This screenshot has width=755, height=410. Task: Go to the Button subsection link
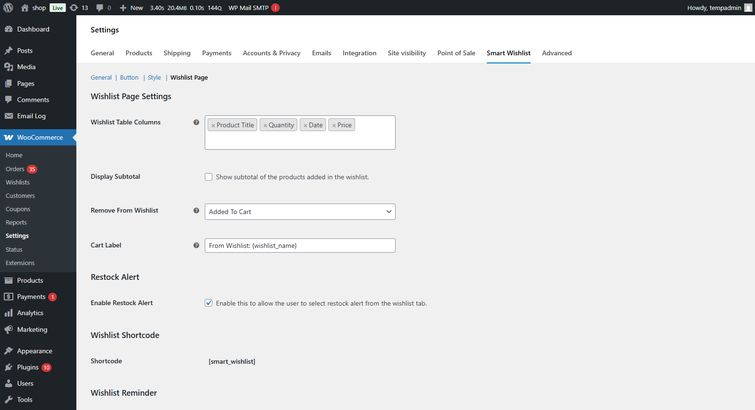pyautogui.click(x=129, y=78)
